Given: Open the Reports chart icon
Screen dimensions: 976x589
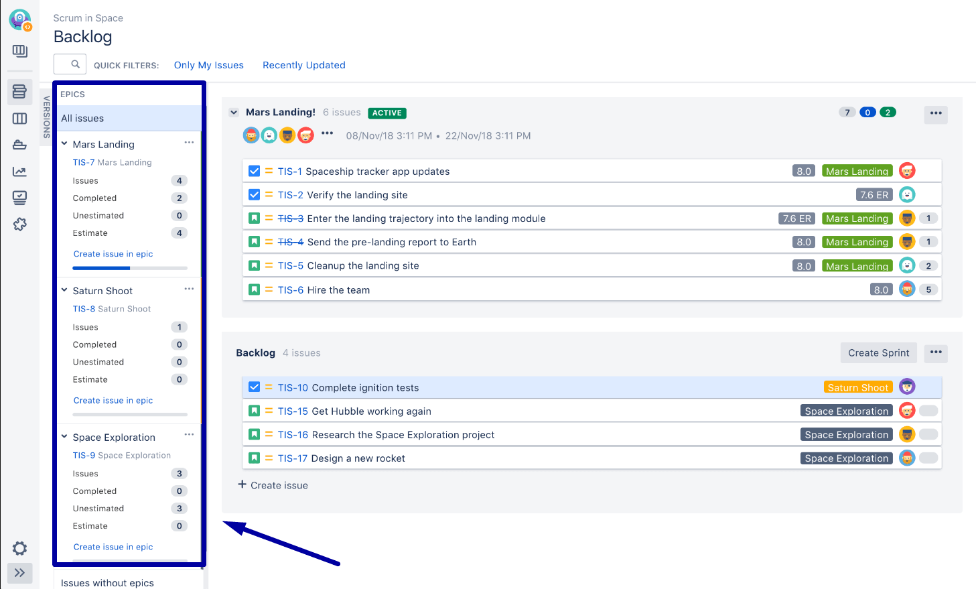Looking at the screenshot, I should [19, 172].
